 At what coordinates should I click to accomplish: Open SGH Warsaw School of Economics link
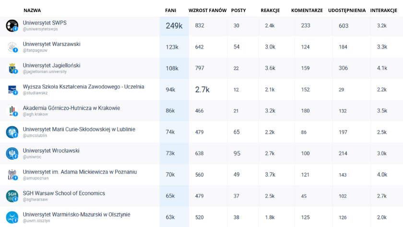pyautogui.click(x=64, y=193)
